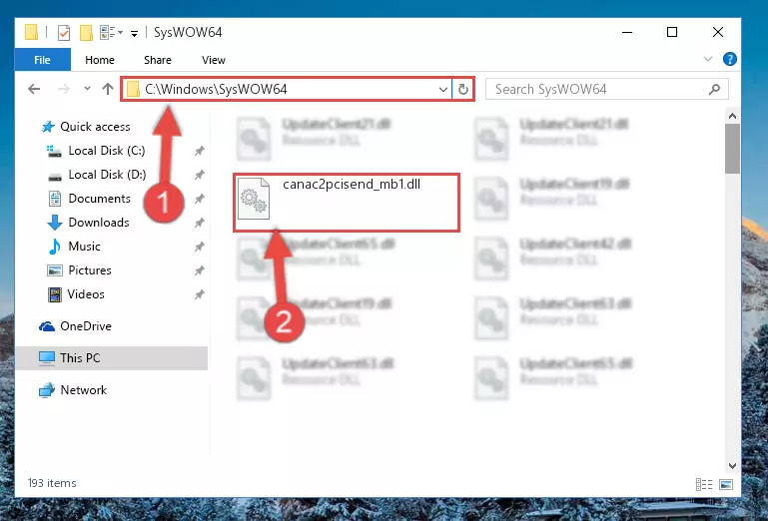The height and width of the screenshot is (521, 768).
Task: Select OneDrive in the navigation pane
Action: 86,326
